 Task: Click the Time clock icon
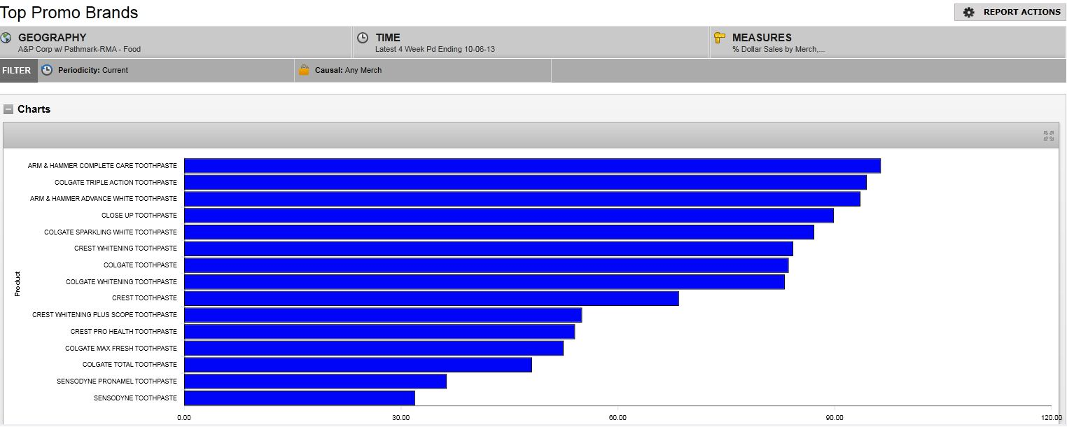[x=363, y=38]
